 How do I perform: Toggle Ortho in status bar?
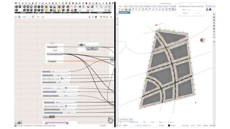coord(193,125)
